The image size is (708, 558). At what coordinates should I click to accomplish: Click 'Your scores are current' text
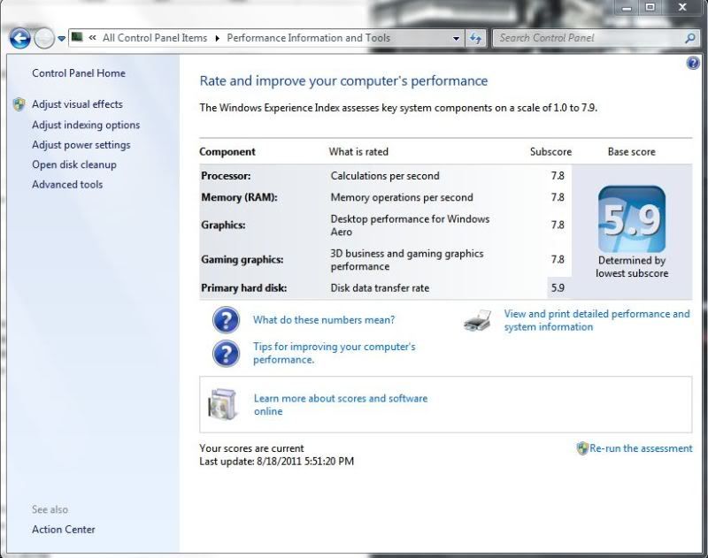251,448
